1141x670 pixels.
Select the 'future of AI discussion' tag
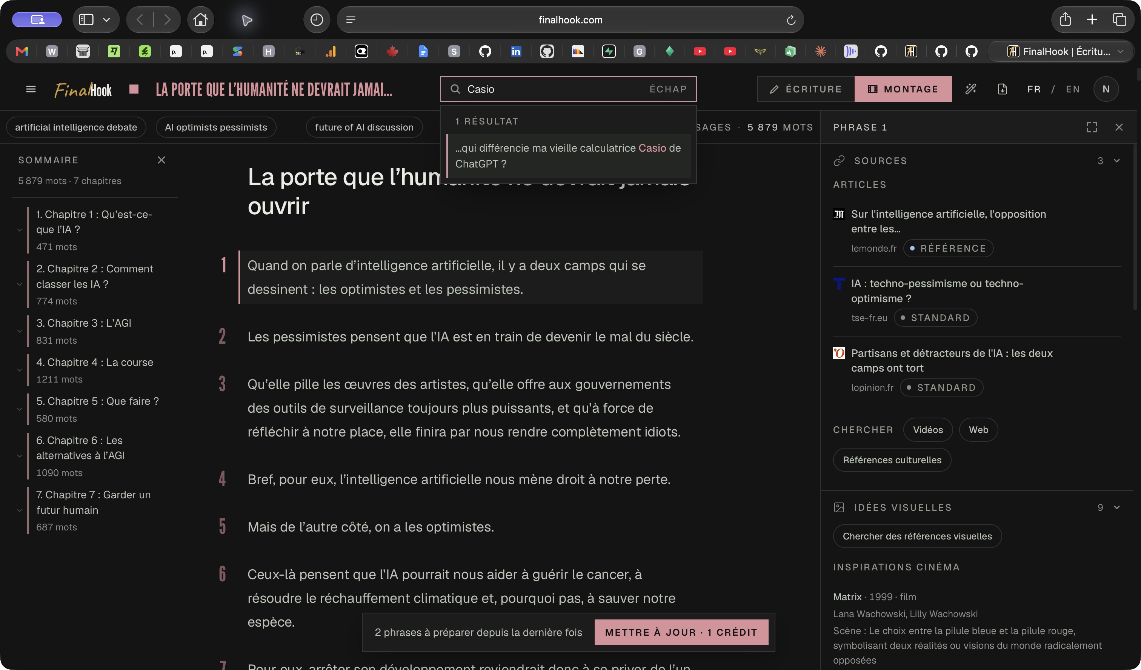[x=364, y=127]
